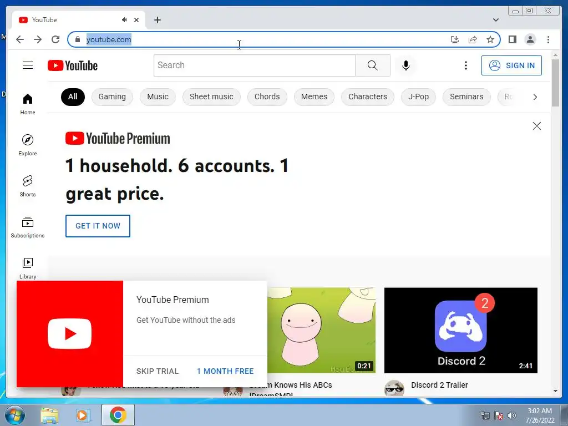
Task: Click Discord 2 Trailer channel avatar
Action: pos(394,388)
